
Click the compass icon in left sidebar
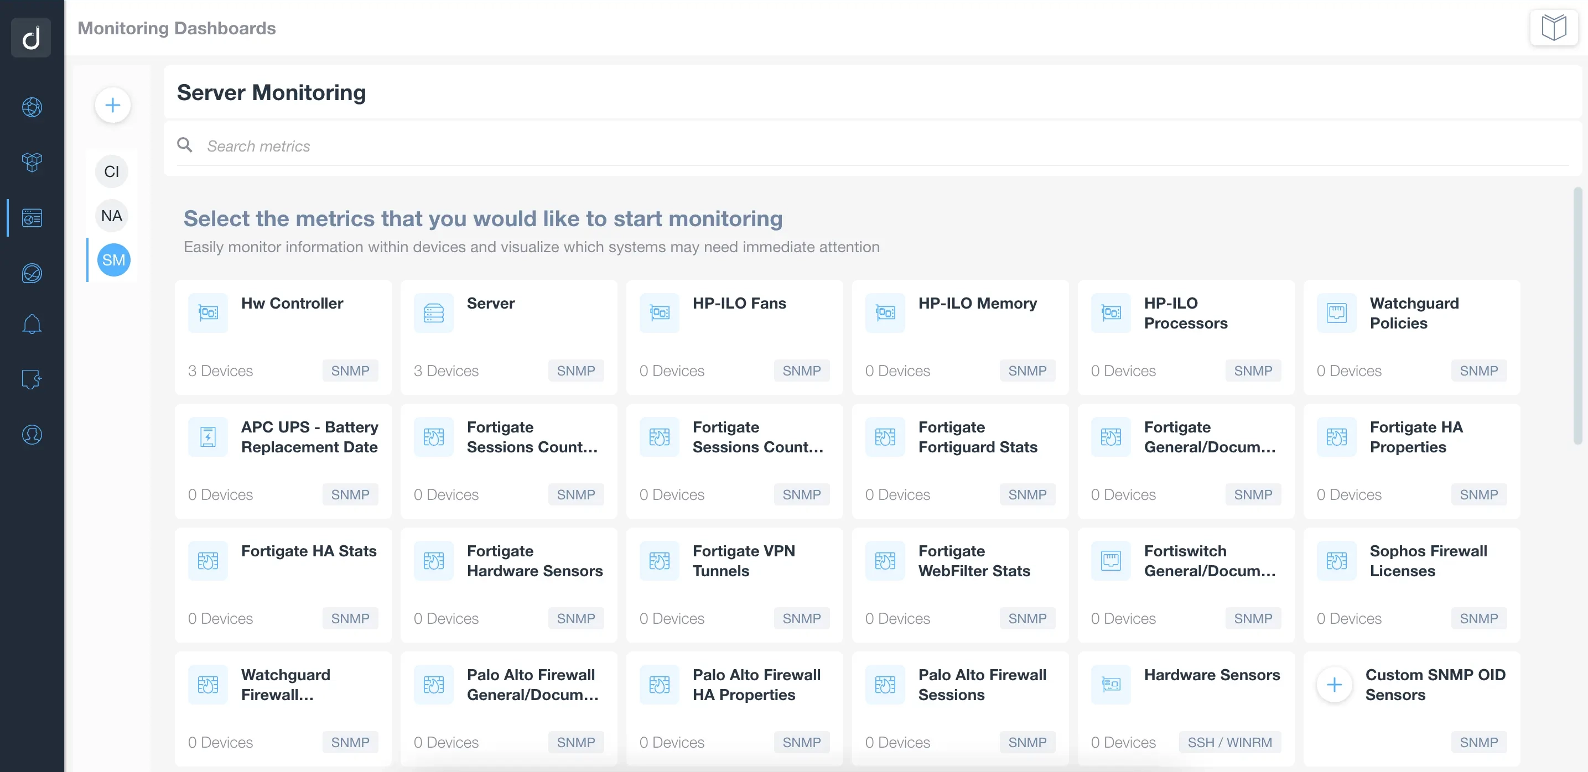tap(32, 273)
